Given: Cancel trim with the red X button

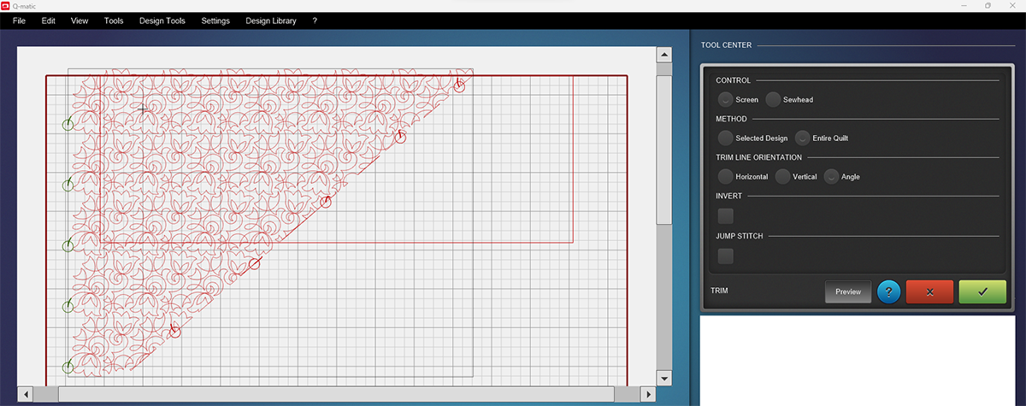Looking at the screenshot, I should tap(929, 291).
